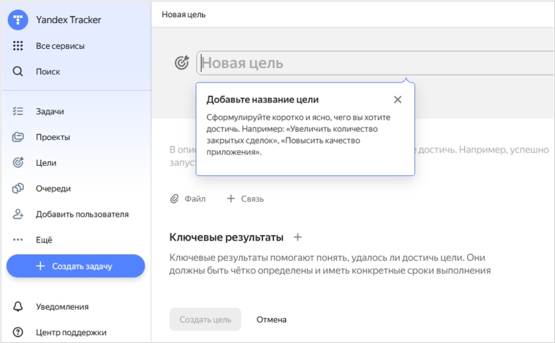Viewport: 555px width, 343px height.
Task: Click the Цели target icon in sidebar
Action: (x=18, y=163)
